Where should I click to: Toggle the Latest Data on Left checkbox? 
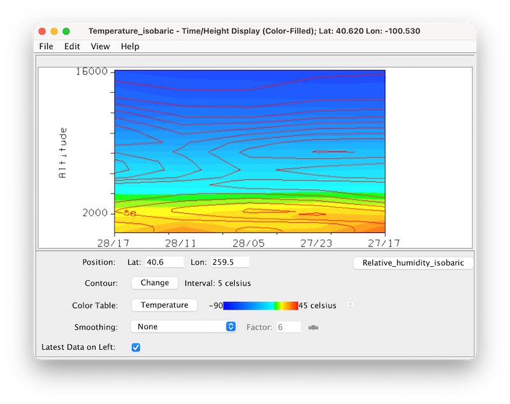pyautogui.click(x=136, y=348)
